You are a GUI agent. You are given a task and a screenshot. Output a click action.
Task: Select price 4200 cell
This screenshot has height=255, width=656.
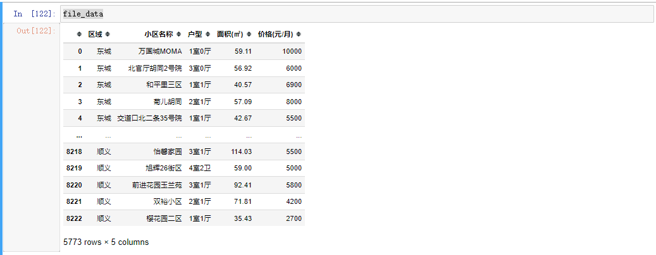tap(294, 201)
